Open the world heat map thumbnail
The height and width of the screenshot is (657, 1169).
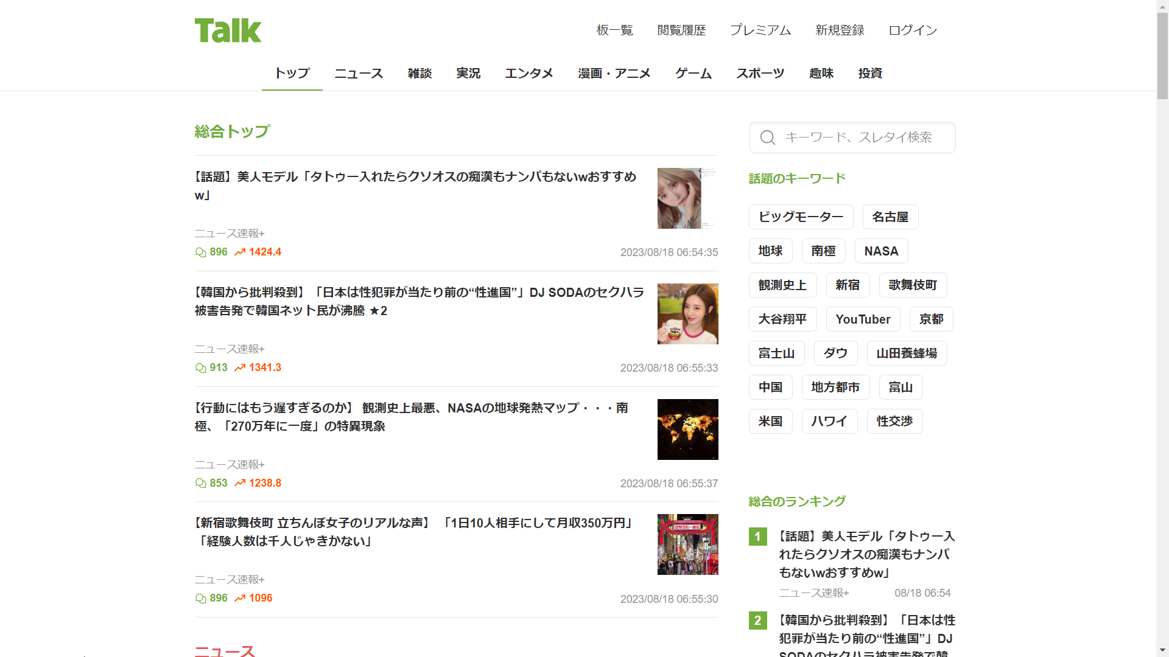(687, 429)
